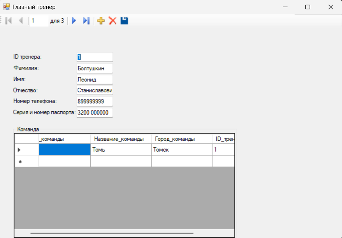Viewport: 342px width, 238px height.
Task: Click the horizontal scrollbar of Команда grid
Action: [x=112, y=233]
